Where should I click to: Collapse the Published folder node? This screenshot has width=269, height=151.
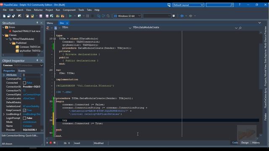11,43
